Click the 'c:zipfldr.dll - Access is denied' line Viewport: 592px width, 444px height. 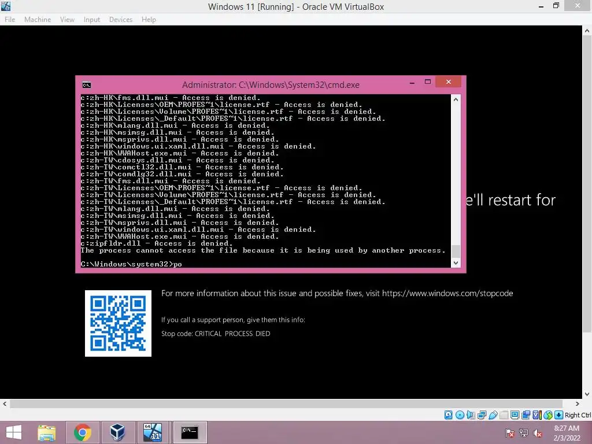click(x=156, y=243)
